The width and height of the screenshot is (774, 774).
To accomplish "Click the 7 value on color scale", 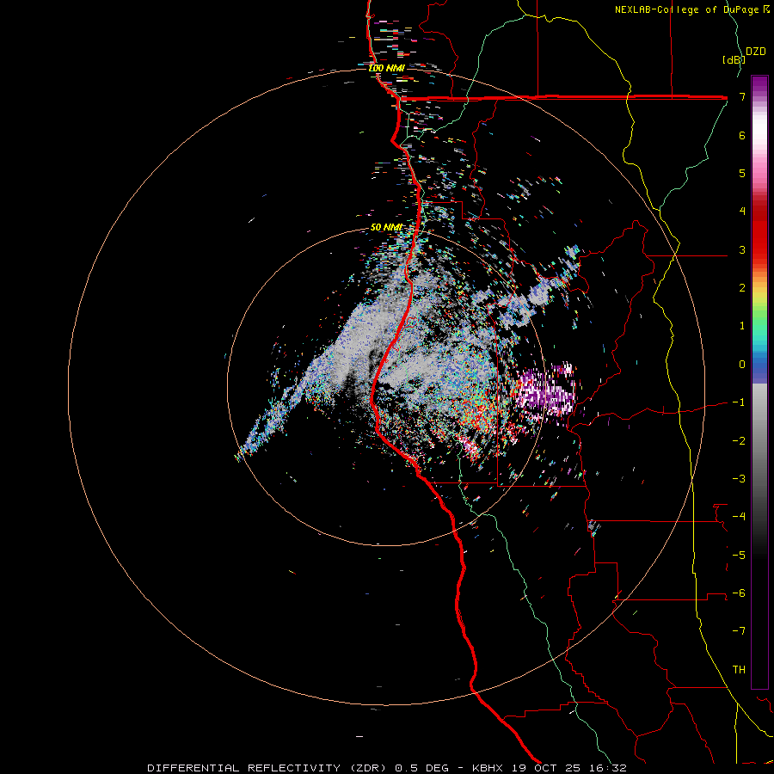I will pos(742,96).
